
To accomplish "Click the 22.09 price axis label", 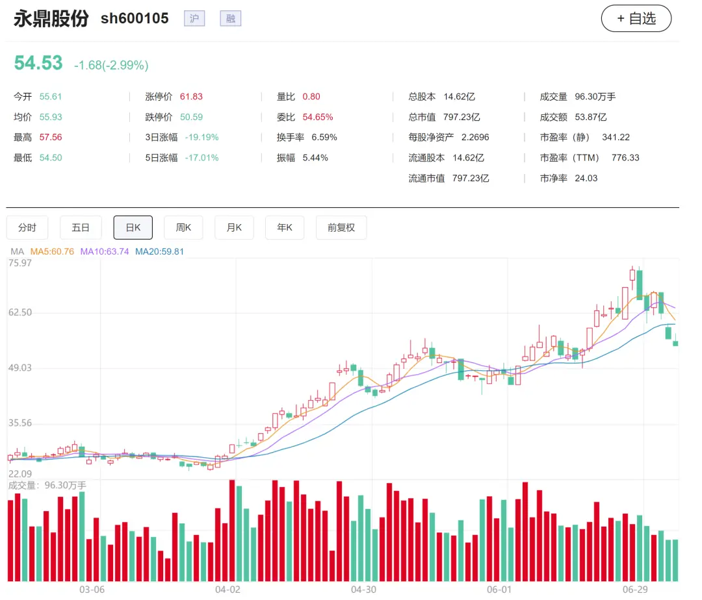I will tap(20, 474).
